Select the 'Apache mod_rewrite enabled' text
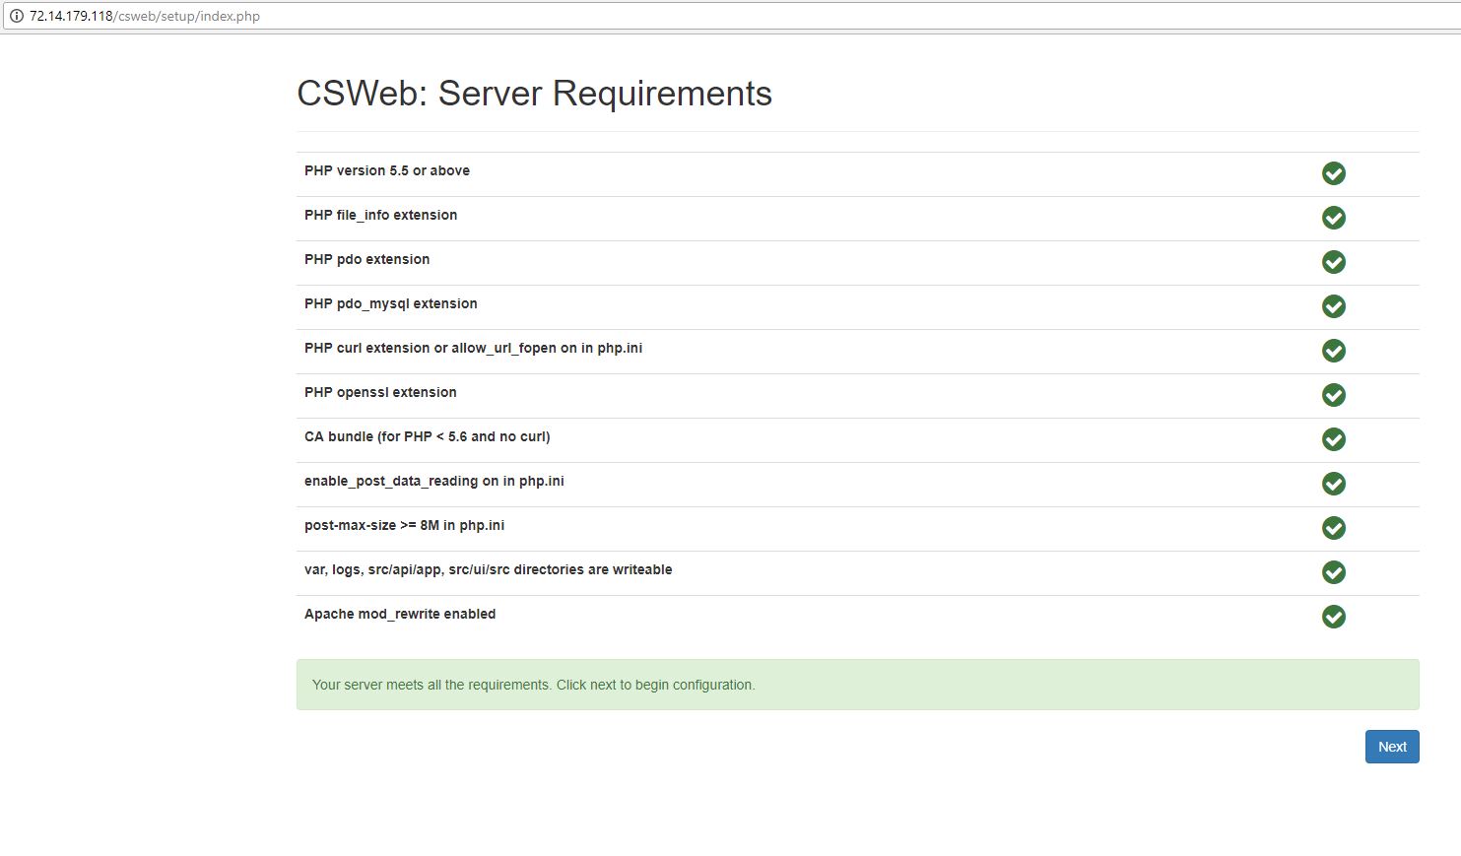The image size is (1461, 856). coord(400,614)
